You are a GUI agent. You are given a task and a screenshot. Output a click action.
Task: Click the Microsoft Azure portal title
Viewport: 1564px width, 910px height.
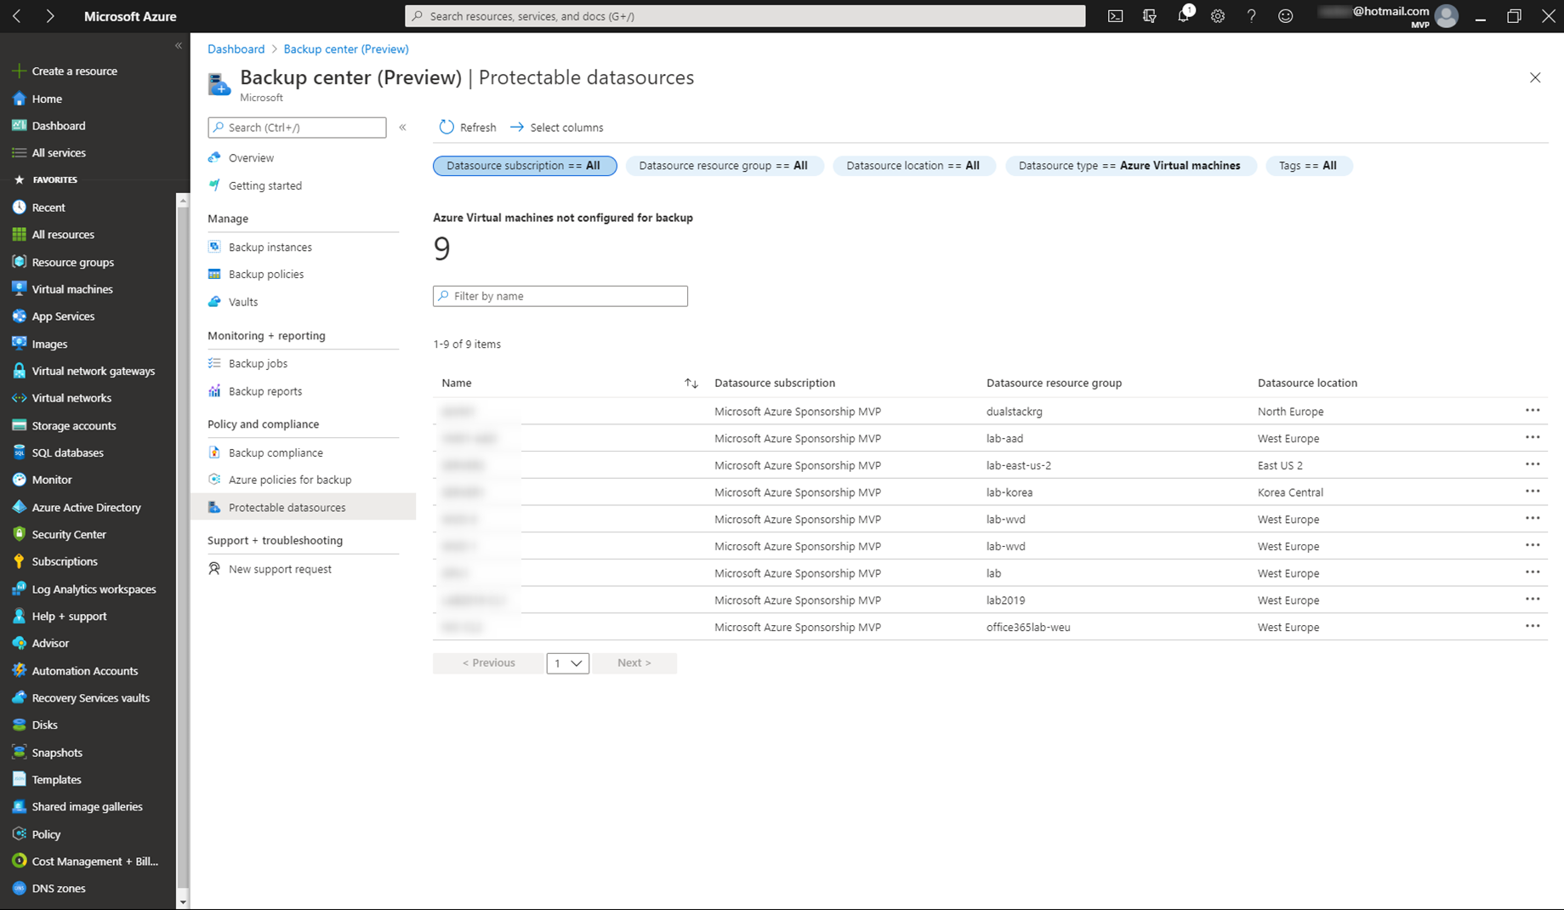point(130,16)
